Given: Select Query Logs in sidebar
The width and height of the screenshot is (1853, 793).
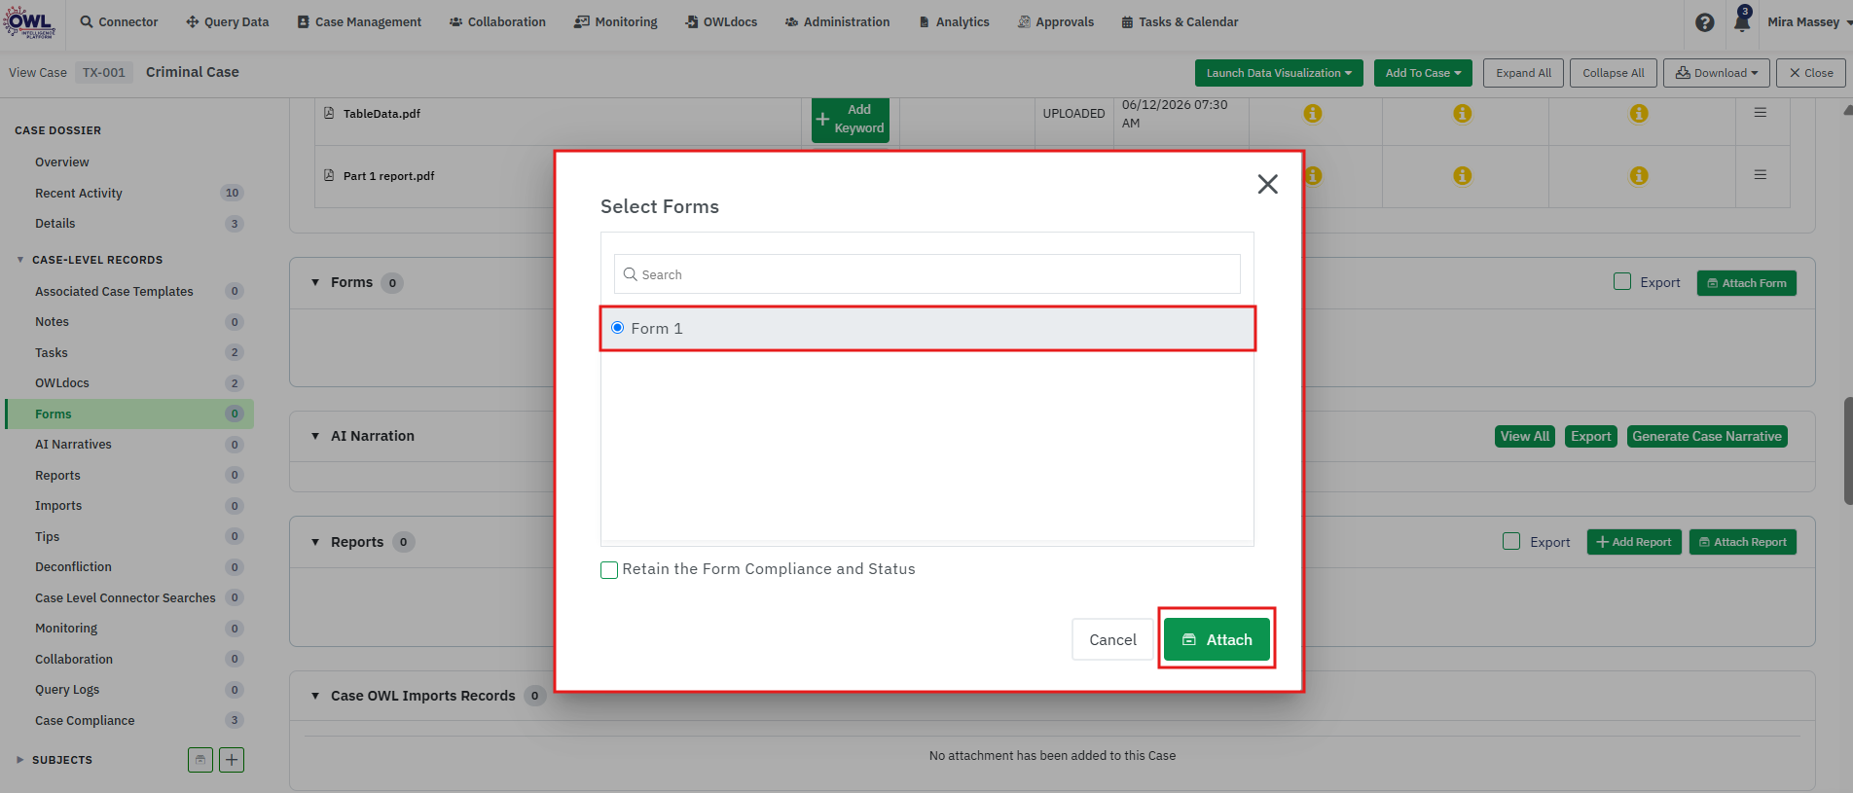Looking at the screenshot, I should click(x=67, y=690).
